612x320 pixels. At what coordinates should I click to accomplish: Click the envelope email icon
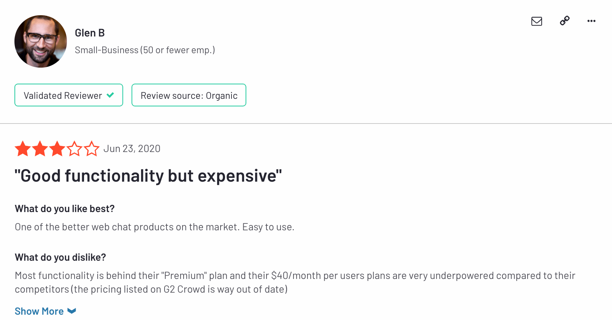[x=536, y=21]
